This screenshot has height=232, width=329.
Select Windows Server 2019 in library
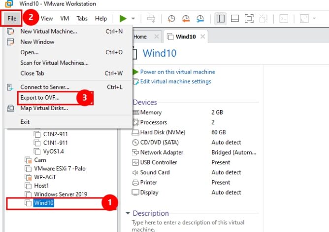[x=61, y=194]
